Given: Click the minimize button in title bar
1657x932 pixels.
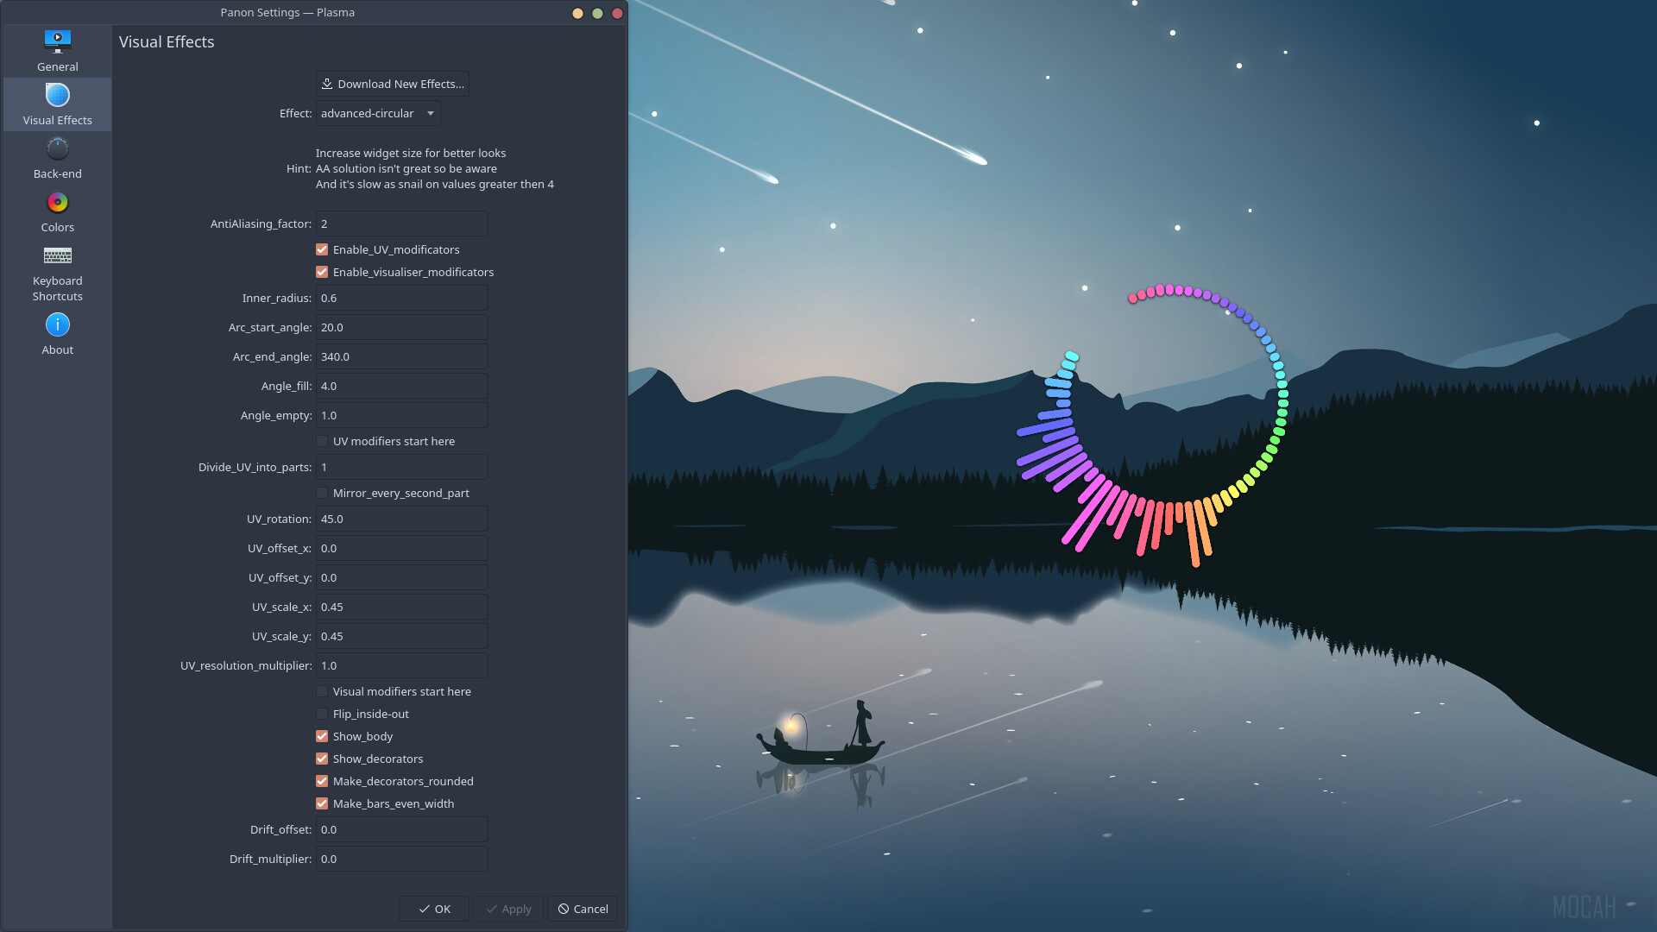Looking at the screenshot, I should pos(577,13).
